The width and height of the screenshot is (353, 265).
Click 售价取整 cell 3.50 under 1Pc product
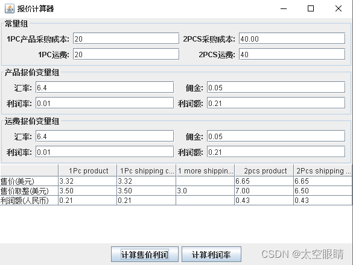[88, 190]
